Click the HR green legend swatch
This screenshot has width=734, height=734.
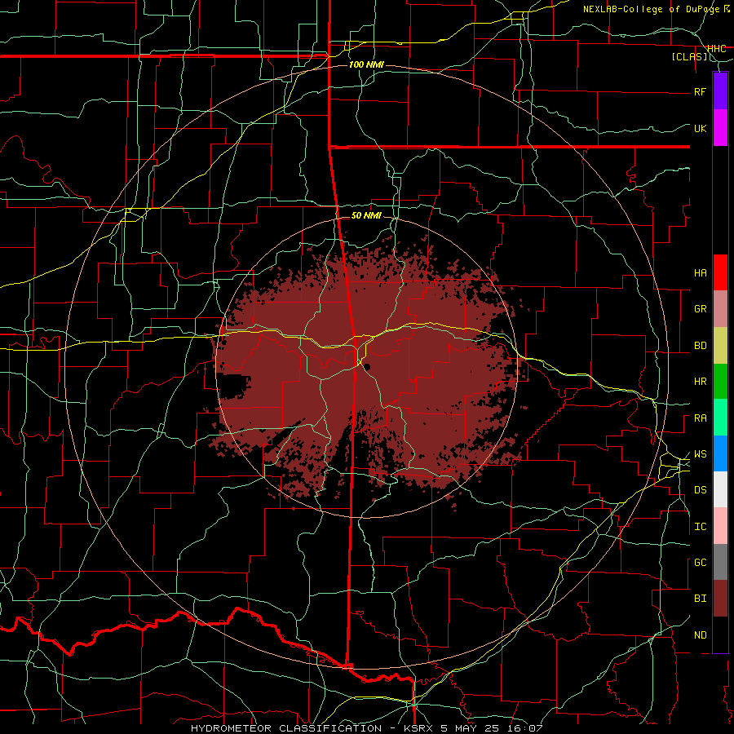click(720, 382)
